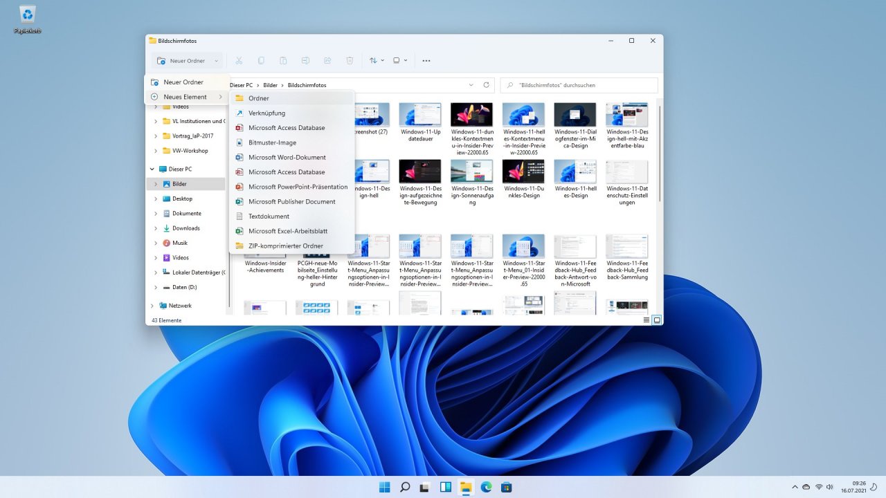Show hidden system tray icons
The height and width of the screenshot is (498, 886).
coord(795,487)
